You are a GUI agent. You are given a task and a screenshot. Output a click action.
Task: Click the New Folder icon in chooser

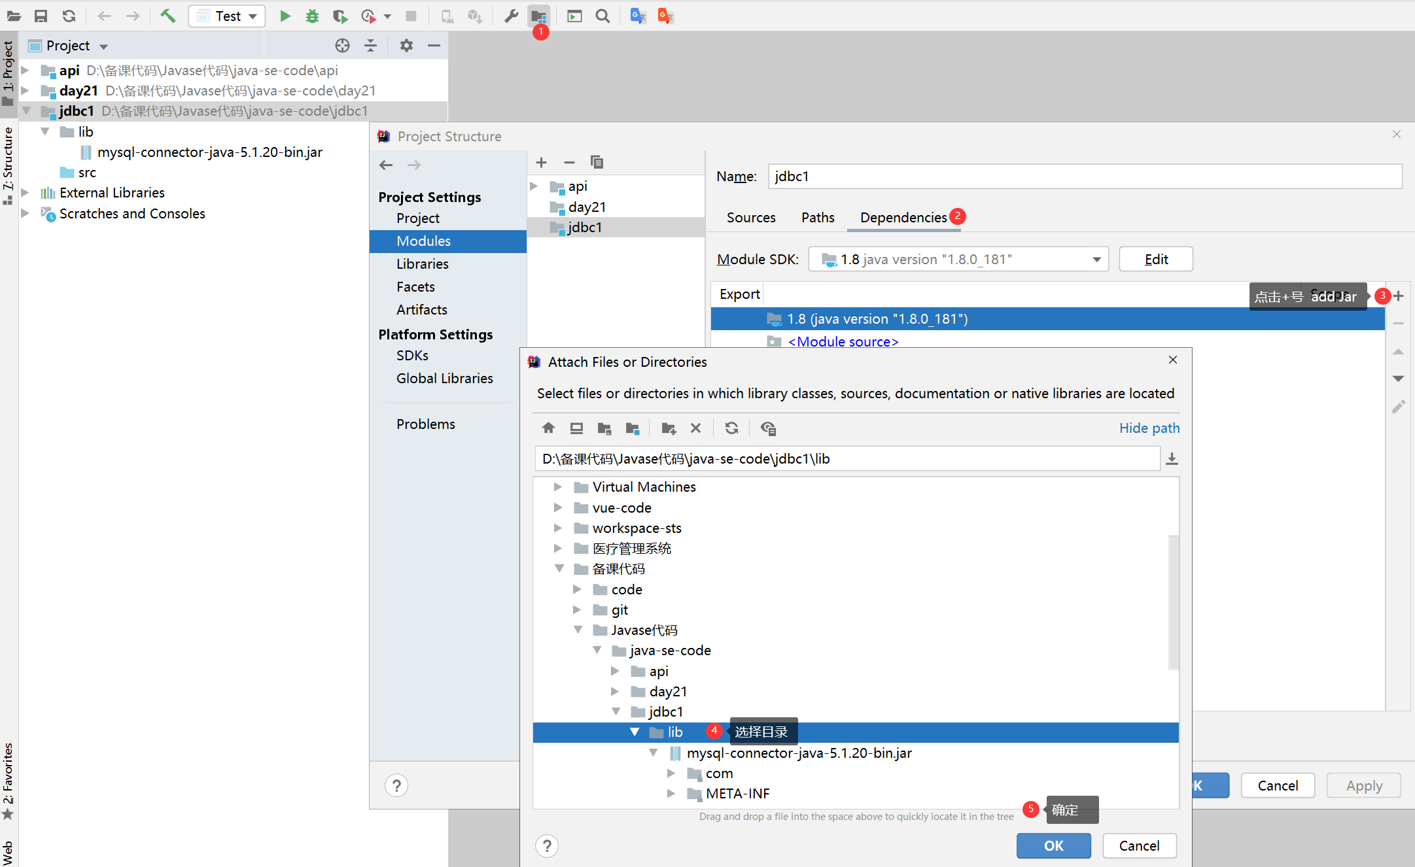click(668, 428)
